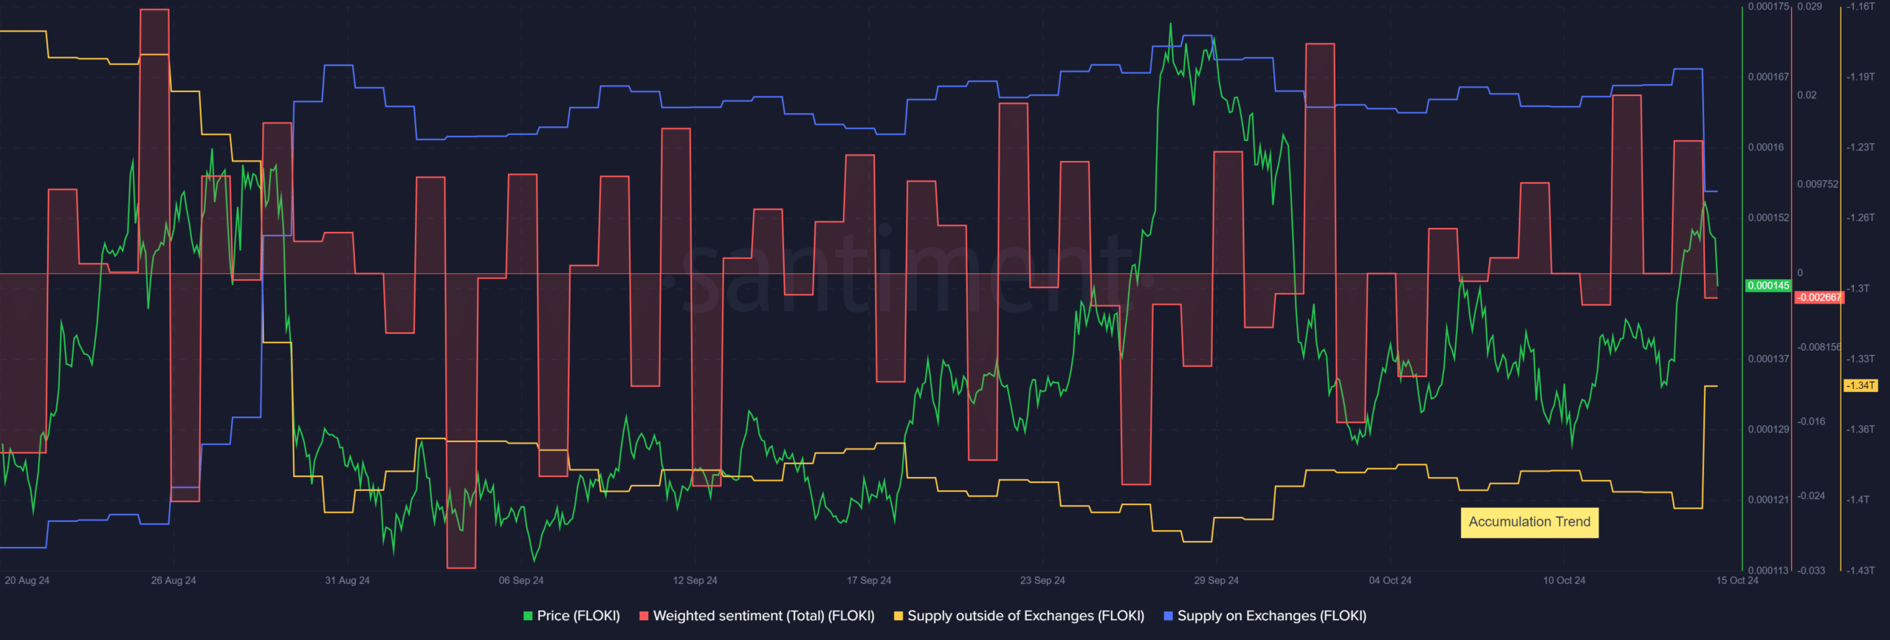Click the 10 Oct 24 date label
Viewport: 1890px width, 640px height.
tap(1564, 580)
